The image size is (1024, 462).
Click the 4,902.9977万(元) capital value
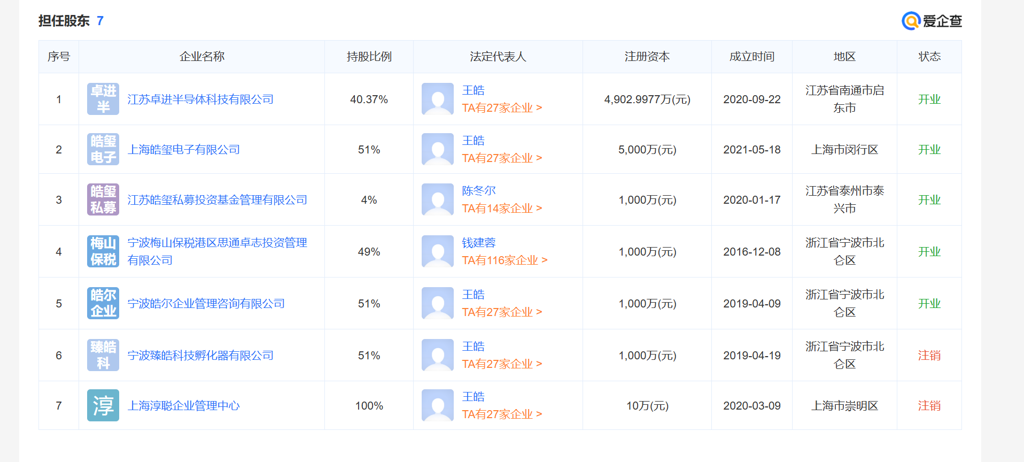647,99
